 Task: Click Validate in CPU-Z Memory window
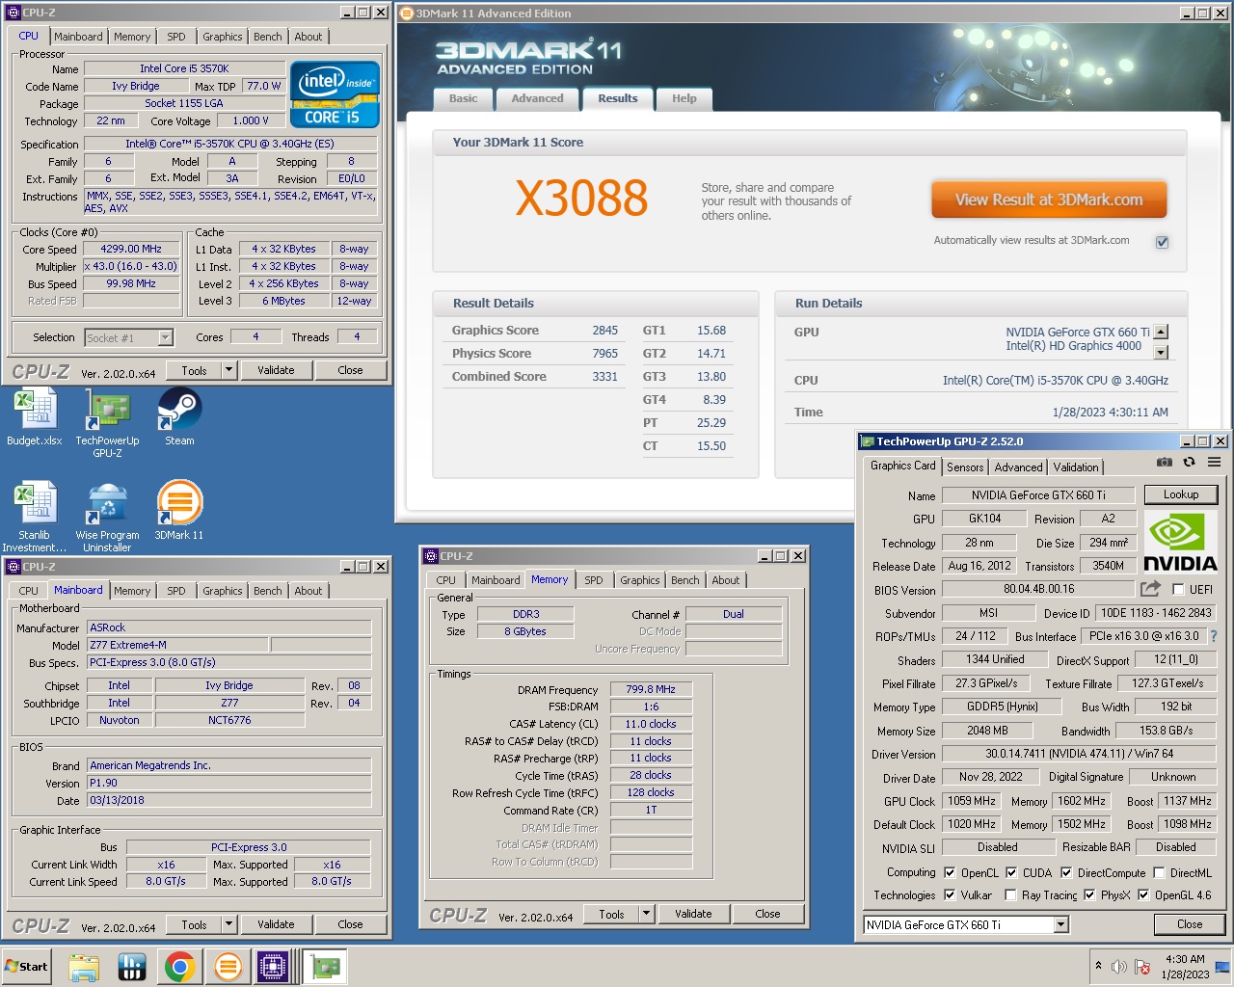pyautogui.click(x=693, y=914)
